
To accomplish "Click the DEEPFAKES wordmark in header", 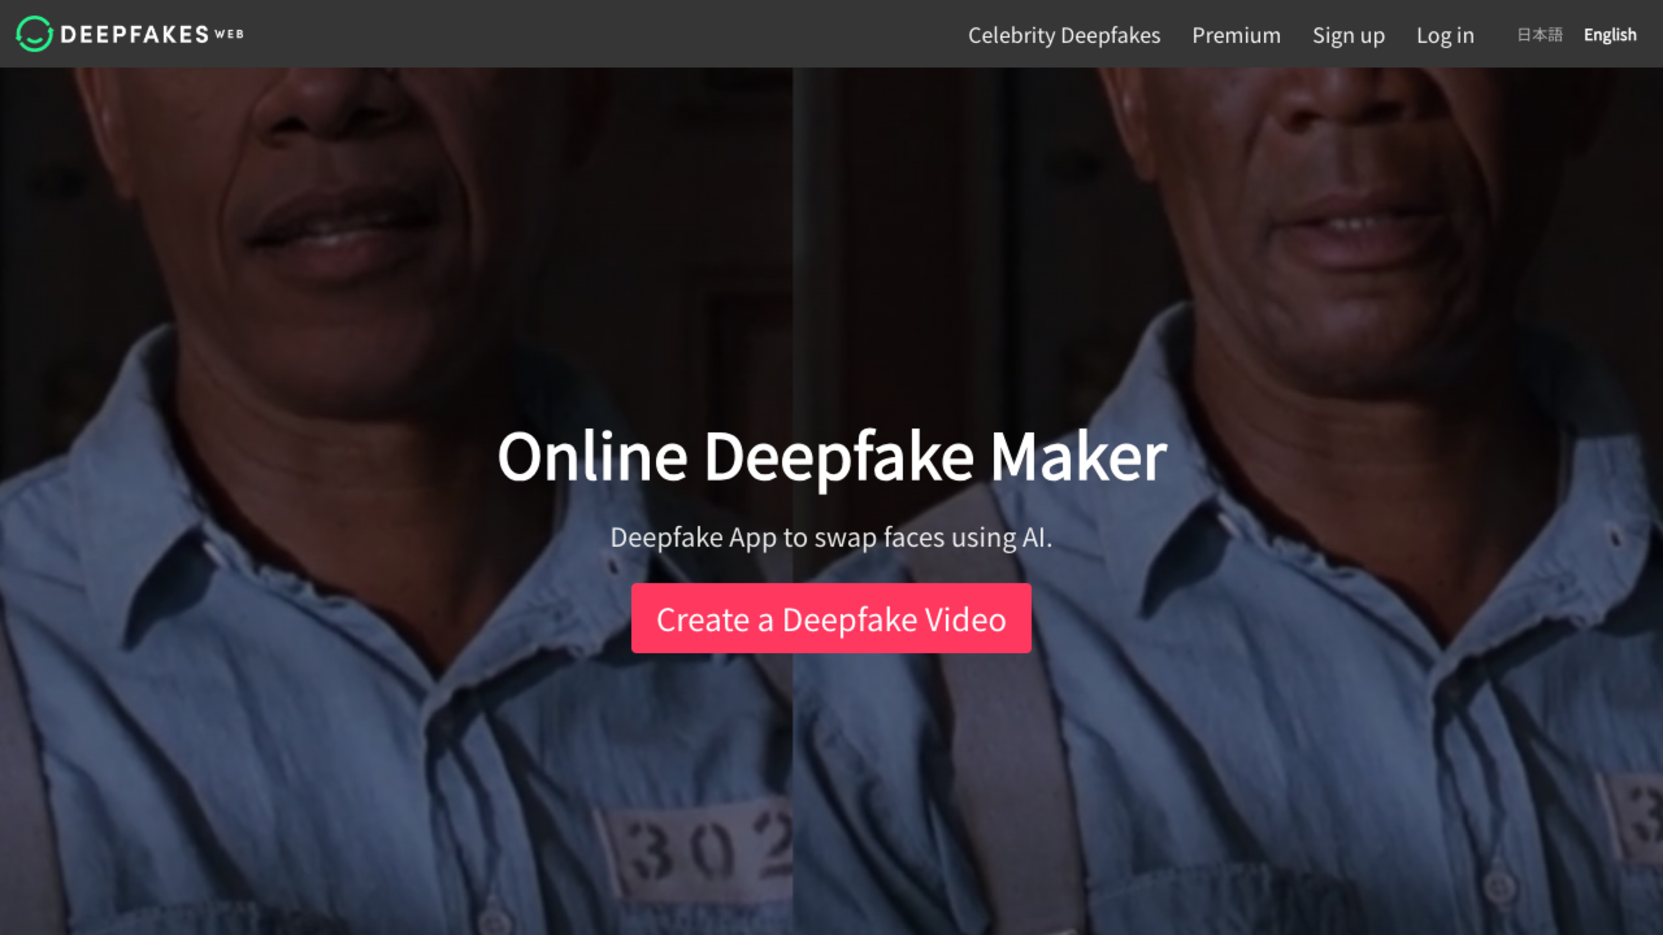I will coord(134,34).
